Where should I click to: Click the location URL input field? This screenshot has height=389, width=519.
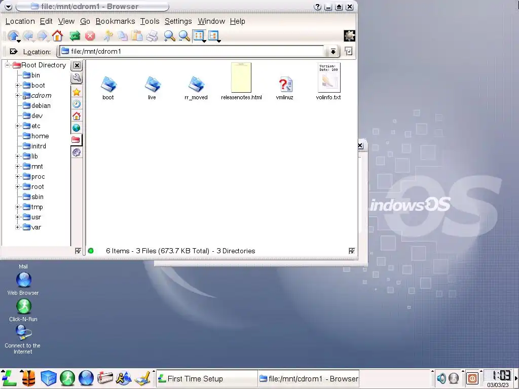[192, 51]
